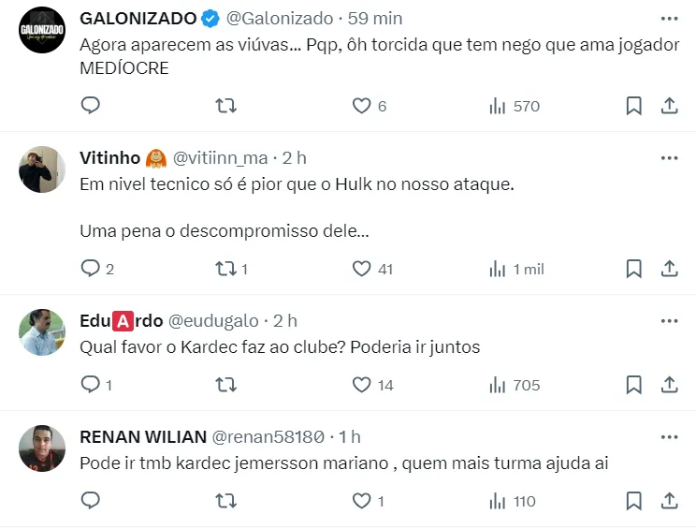Open Vitinho's tweet timestamp 2 h
This screenshot has height=529, width=696.
pyautogui.click(x=294, y=157)
